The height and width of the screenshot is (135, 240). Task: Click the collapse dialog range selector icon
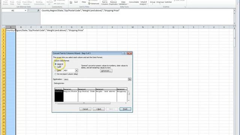[130, 79]
